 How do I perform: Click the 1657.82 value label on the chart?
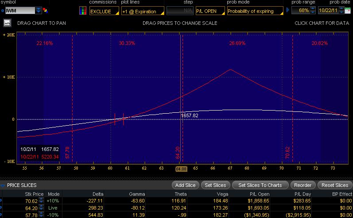click(190, 115)
